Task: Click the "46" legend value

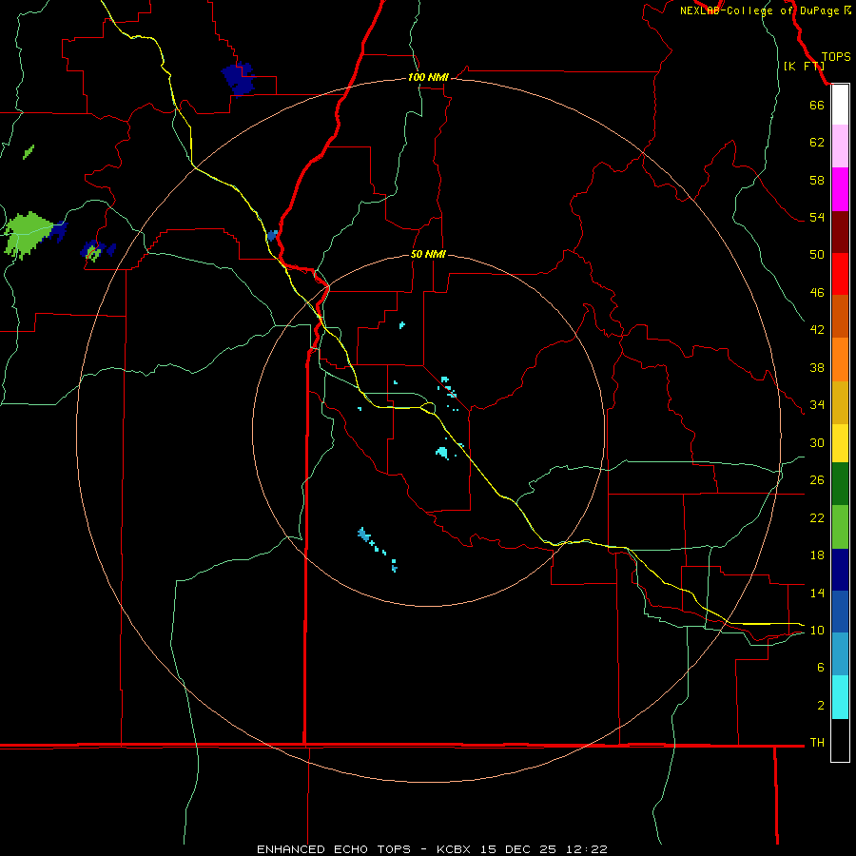Action: 817,293
